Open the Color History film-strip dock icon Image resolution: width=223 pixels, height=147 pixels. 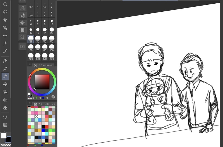point(23,30)
